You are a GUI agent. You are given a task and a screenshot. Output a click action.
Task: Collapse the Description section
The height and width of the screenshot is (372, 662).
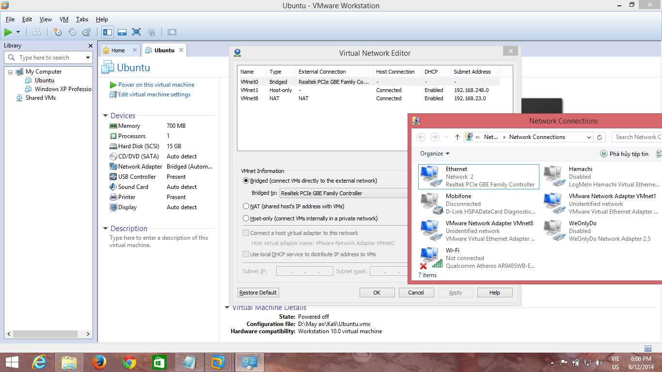coord(106,229)
